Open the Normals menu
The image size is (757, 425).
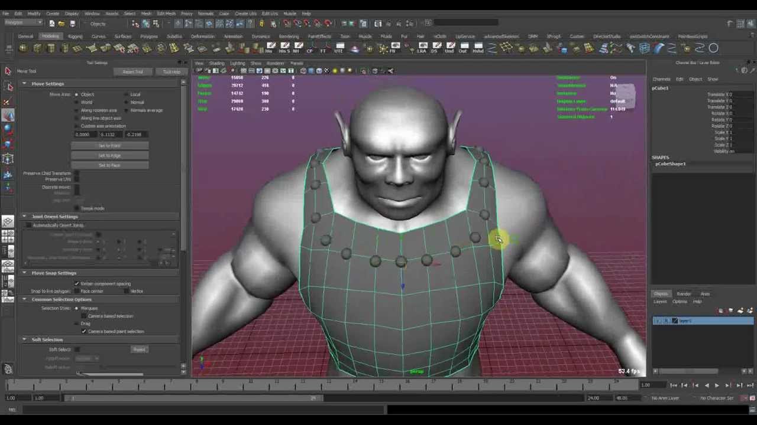coord(206,14)
